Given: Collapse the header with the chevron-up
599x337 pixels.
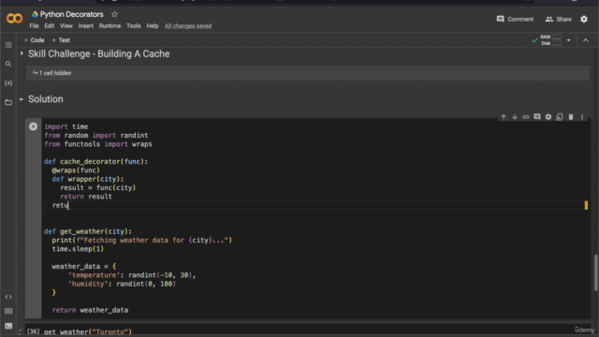Looking at the screenshot, I should [585, 40].
